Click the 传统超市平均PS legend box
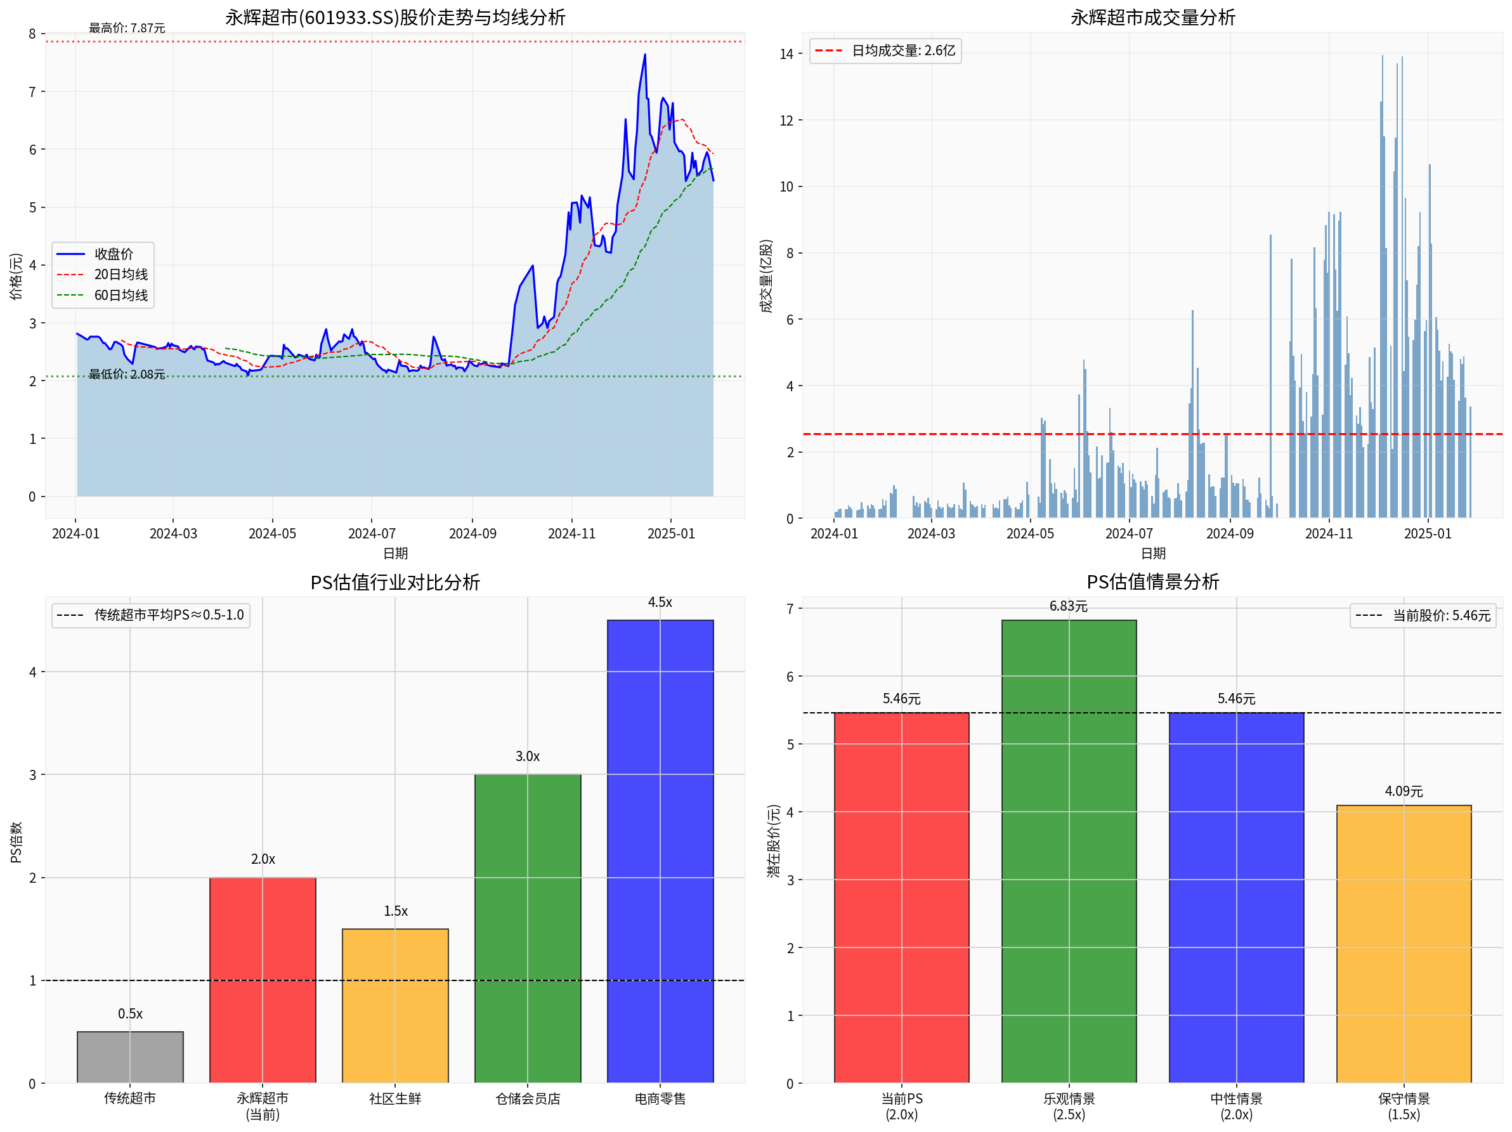The width and height of the screenshot is (1512, 1132). (150, 615)
